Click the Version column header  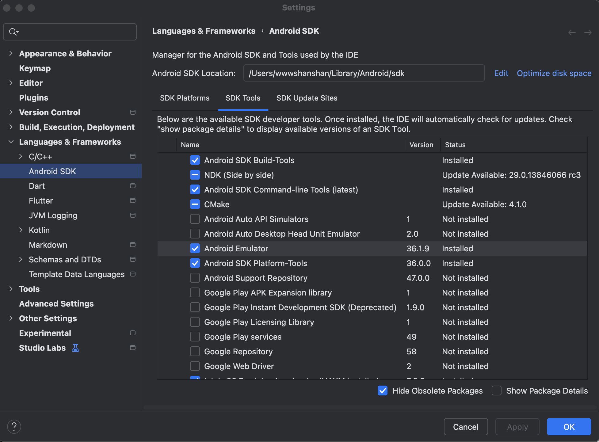coord(423,145)
